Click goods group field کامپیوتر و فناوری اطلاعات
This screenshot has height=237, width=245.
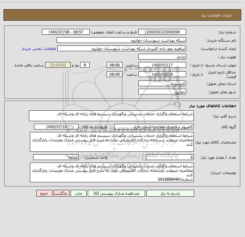pos(154,127)
